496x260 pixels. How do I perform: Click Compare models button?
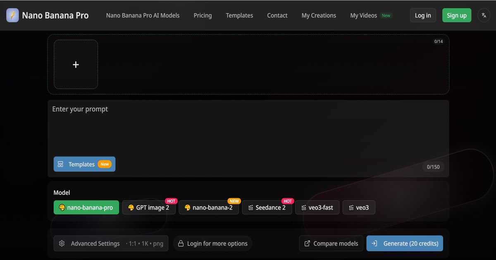(331, 243)
